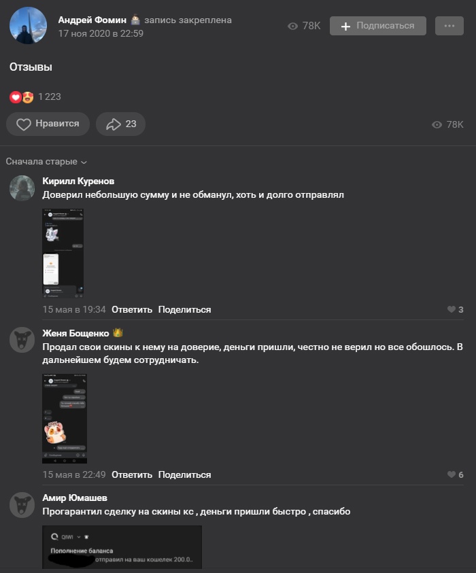Open the chat screenshot in Женя's comment
Screen dimensions: 476x573
[x=65, y=419]
